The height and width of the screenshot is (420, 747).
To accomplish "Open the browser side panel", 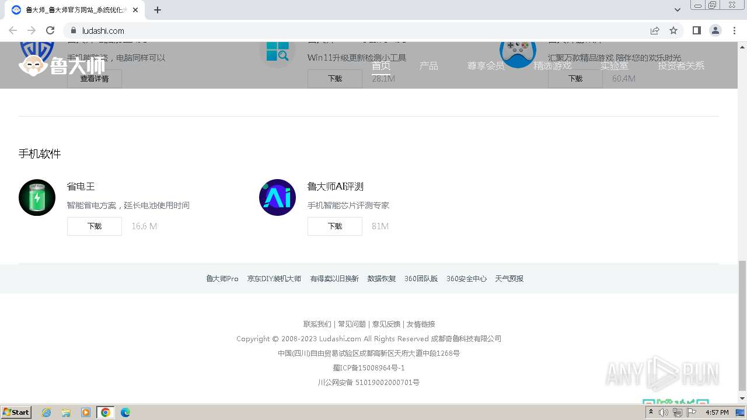I will [x=696, y=30].
